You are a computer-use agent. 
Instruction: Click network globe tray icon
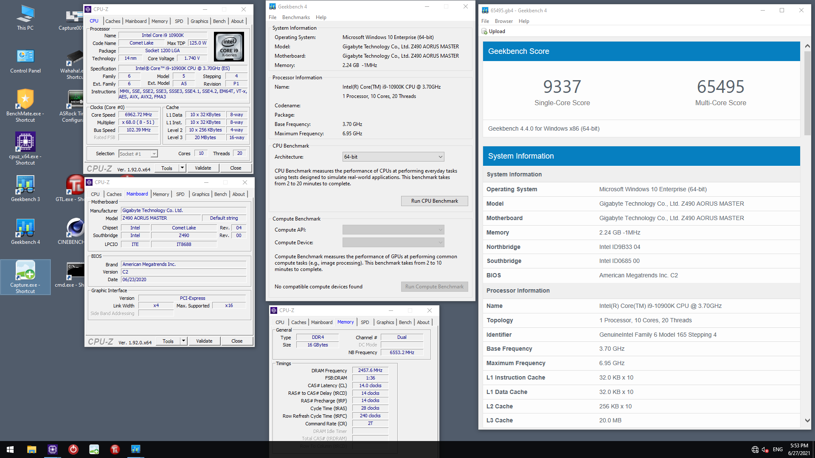tap(755, 450)
